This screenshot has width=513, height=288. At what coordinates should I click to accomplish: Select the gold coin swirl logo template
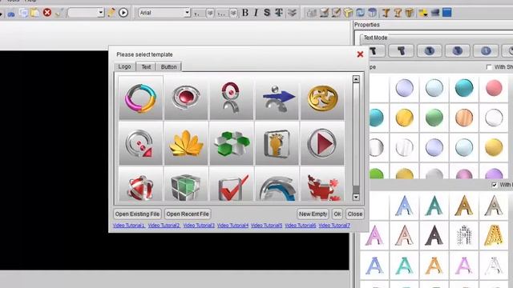click(x=322, y=98)
